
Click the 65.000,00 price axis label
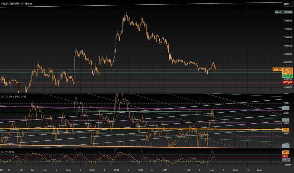[x=288, y=87]
